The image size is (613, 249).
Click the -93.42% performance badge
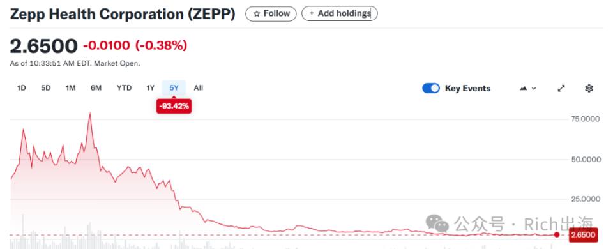click(x=174, y=106)
